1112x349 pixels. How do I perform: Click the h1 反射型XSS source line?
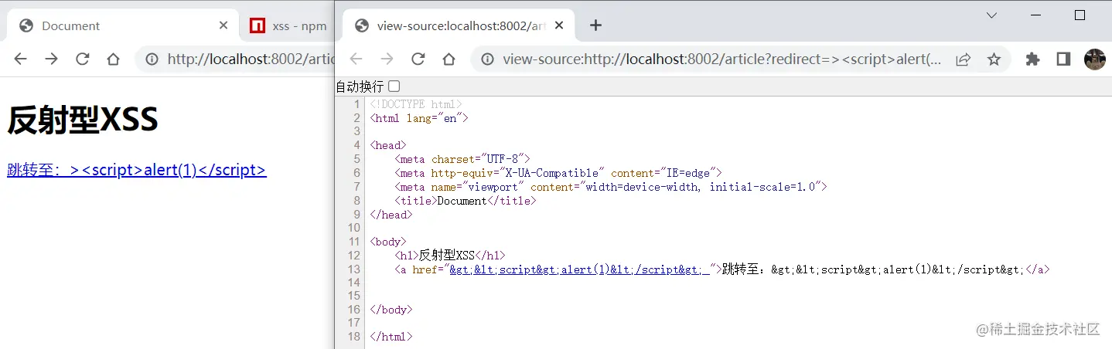(450, 256)
